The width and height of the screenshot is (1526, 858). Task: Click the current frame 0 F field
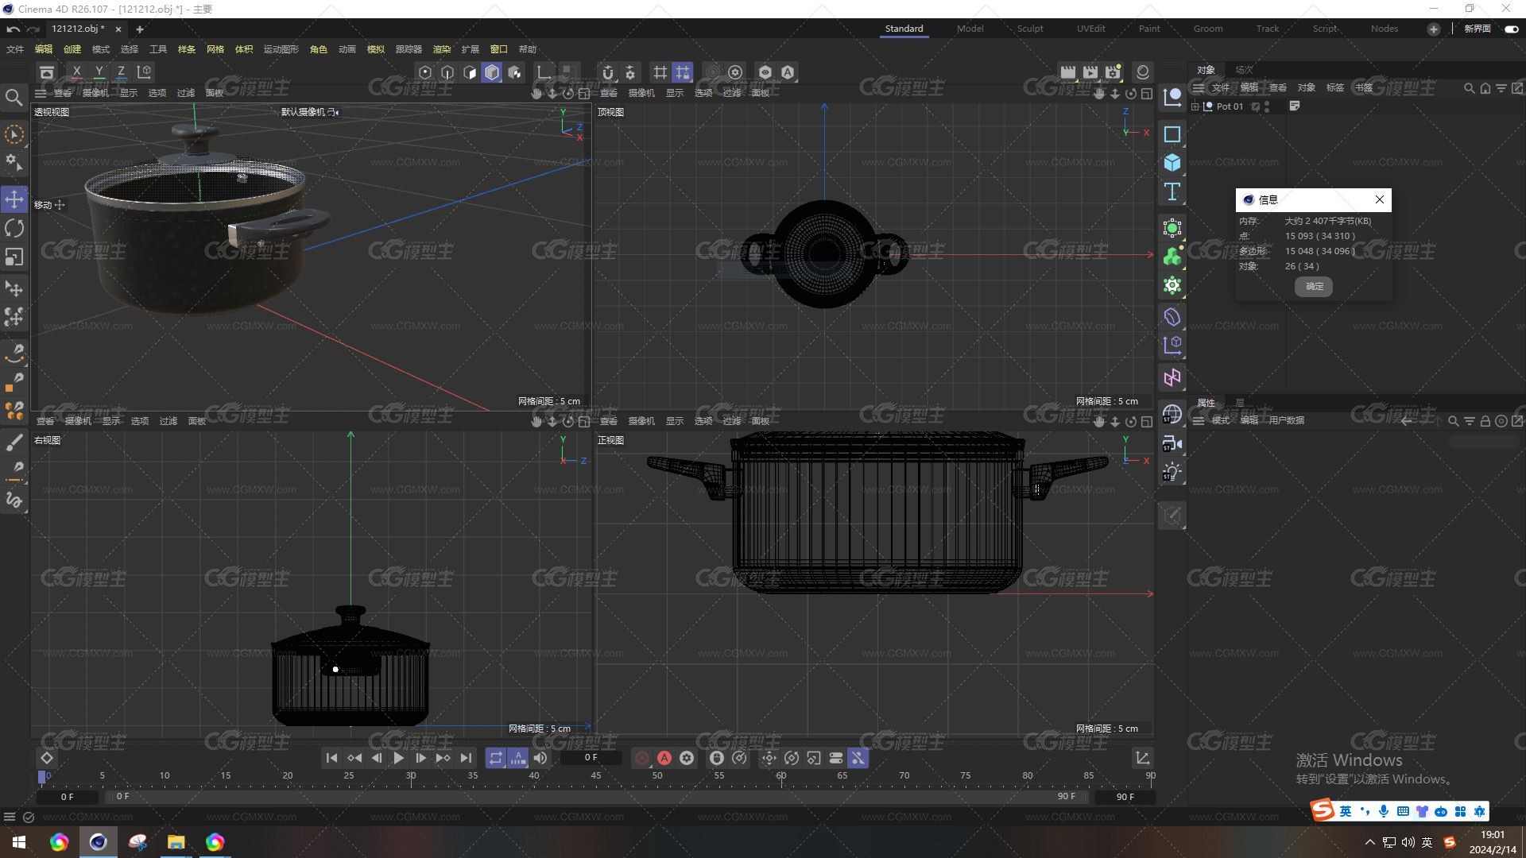coord(591,758)
